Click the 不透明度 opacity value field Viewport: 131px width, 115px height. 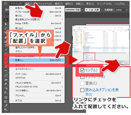(x=120, y=10)
